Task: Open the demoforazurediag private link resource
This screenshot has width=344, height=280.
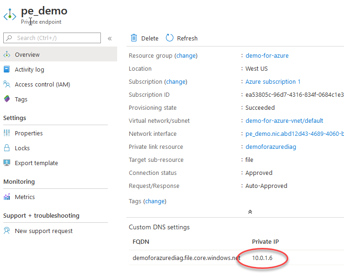Action: tap(271, 147)
